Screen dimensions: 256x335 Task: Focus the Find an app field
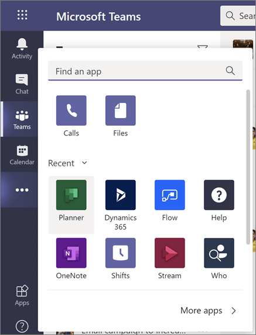point(145,71)
